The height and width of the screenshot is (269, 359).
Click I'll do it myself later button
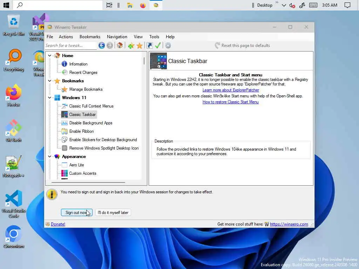pos(113,213)
